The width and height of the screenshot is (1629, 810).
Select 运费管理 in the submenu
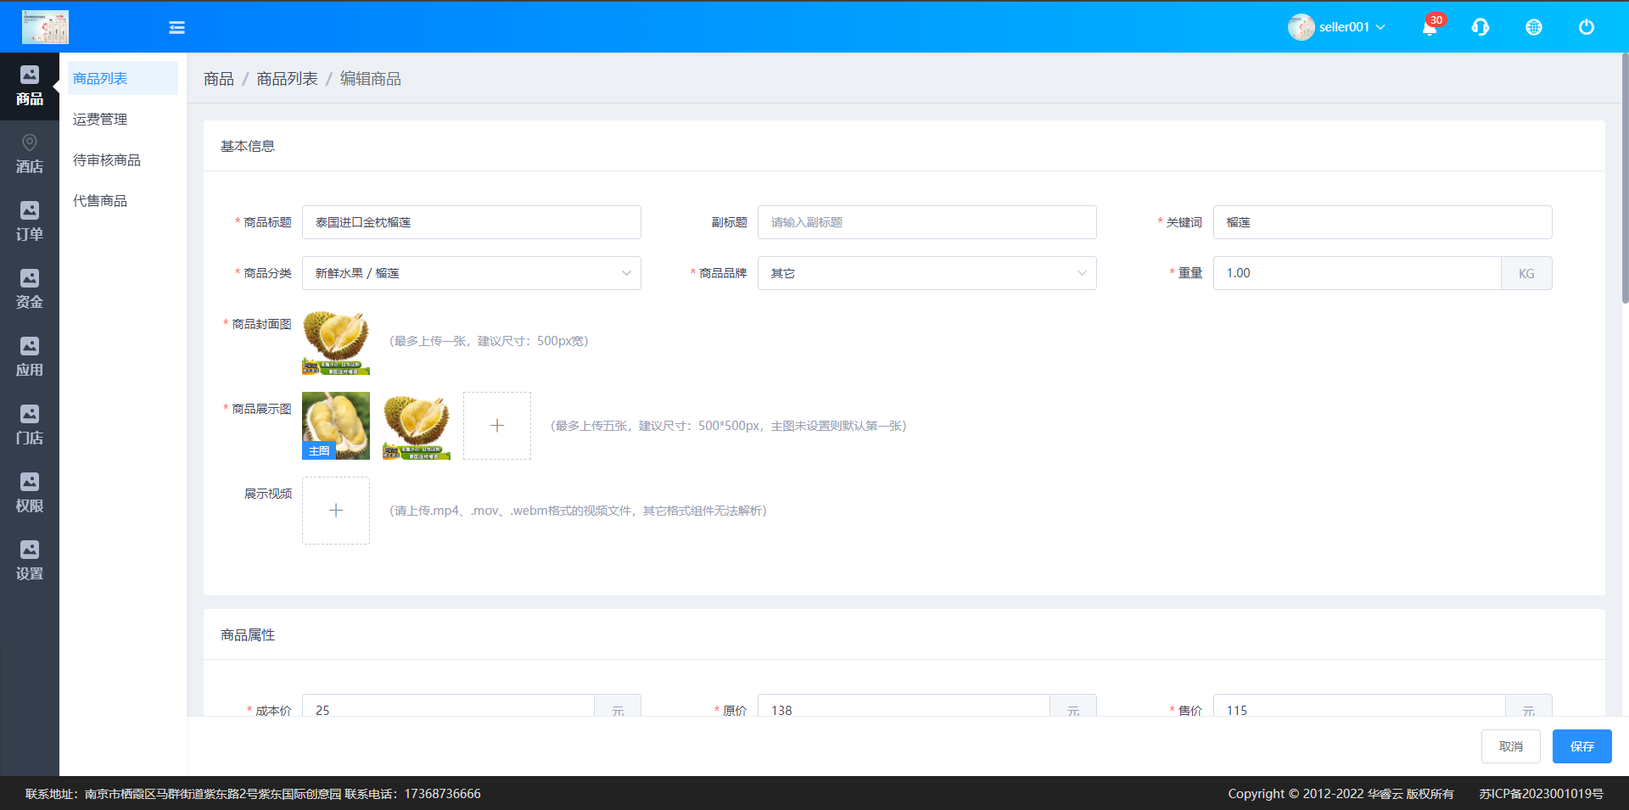tap(100, 120)
